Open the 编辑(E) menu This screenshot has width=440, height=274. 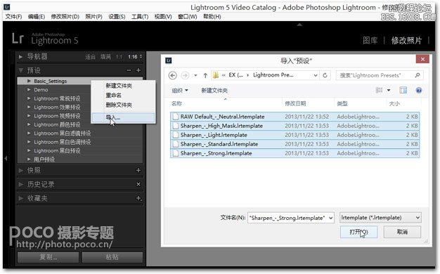coord(37,17)
